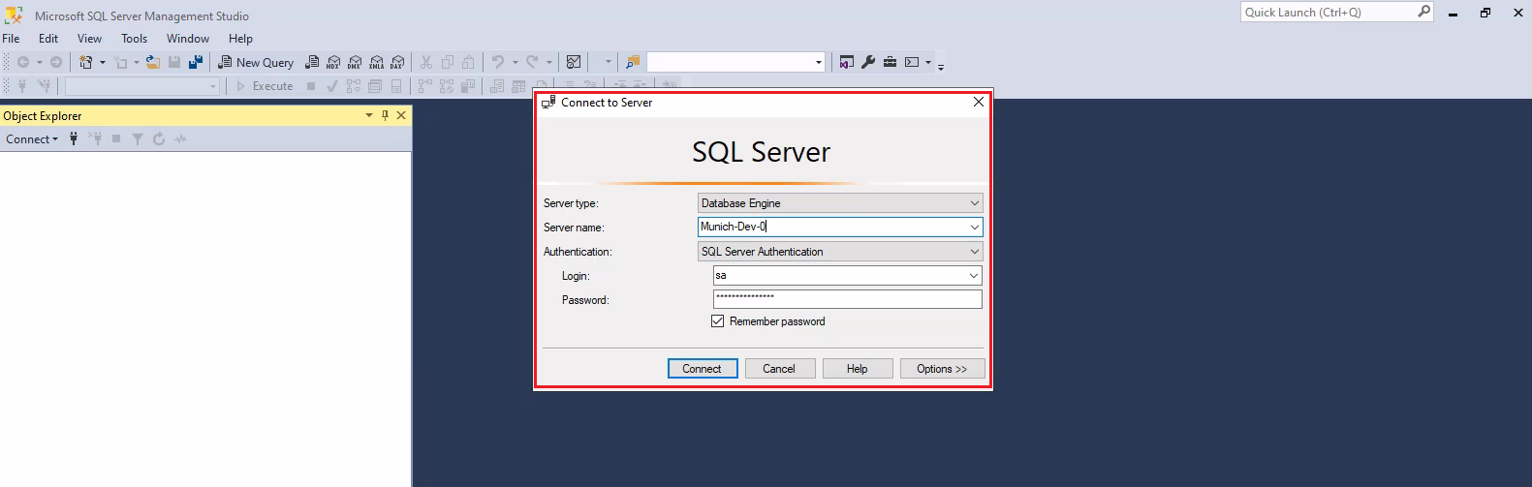The height and width of the screenshot is (487, 1532).
Task: Click the New Project toolbar icon
Action: 86,62
